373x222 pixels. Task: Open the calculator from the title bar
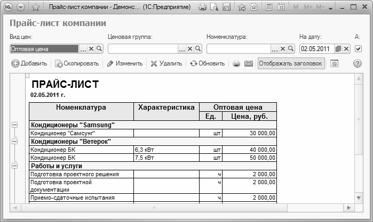pos(268,7)
